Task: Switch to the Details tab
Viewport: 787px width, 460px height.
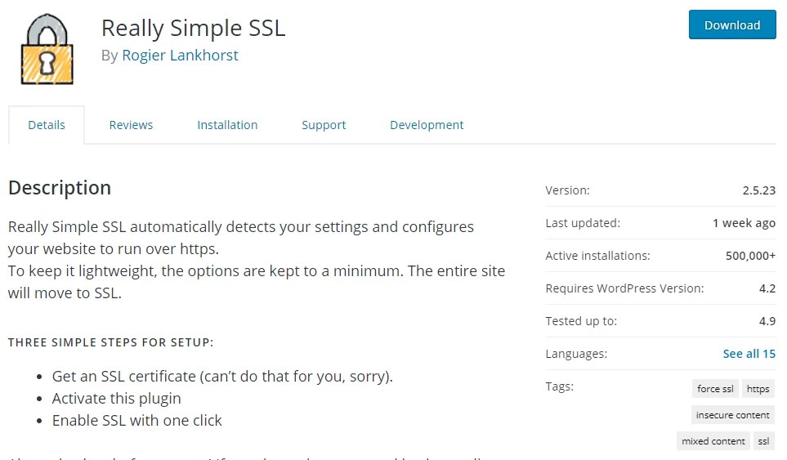Action: click(x=47, y=125)
